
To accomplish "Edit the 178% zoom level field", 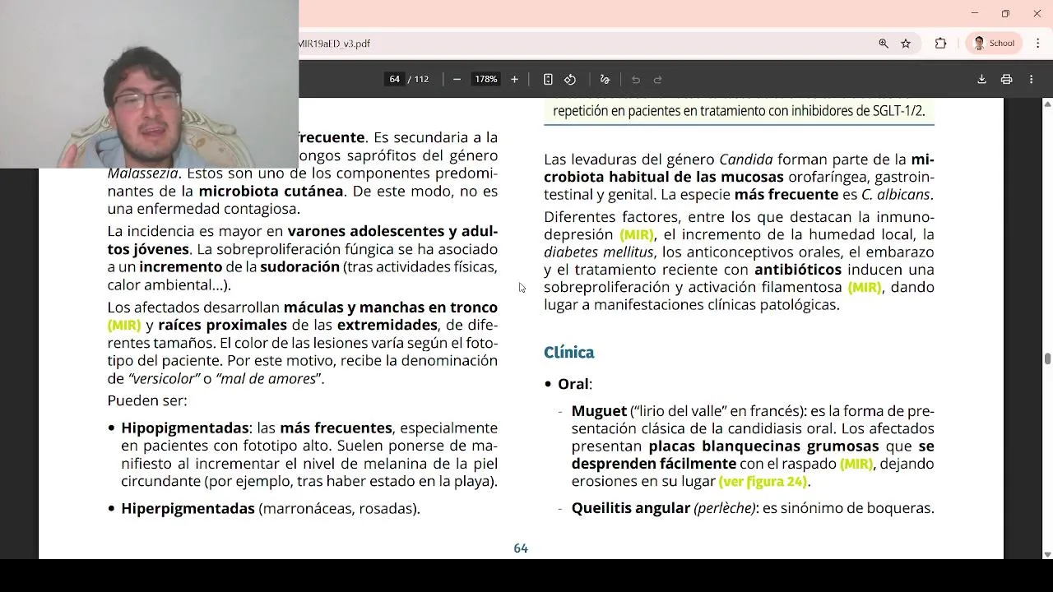I will tap(485, 80).
